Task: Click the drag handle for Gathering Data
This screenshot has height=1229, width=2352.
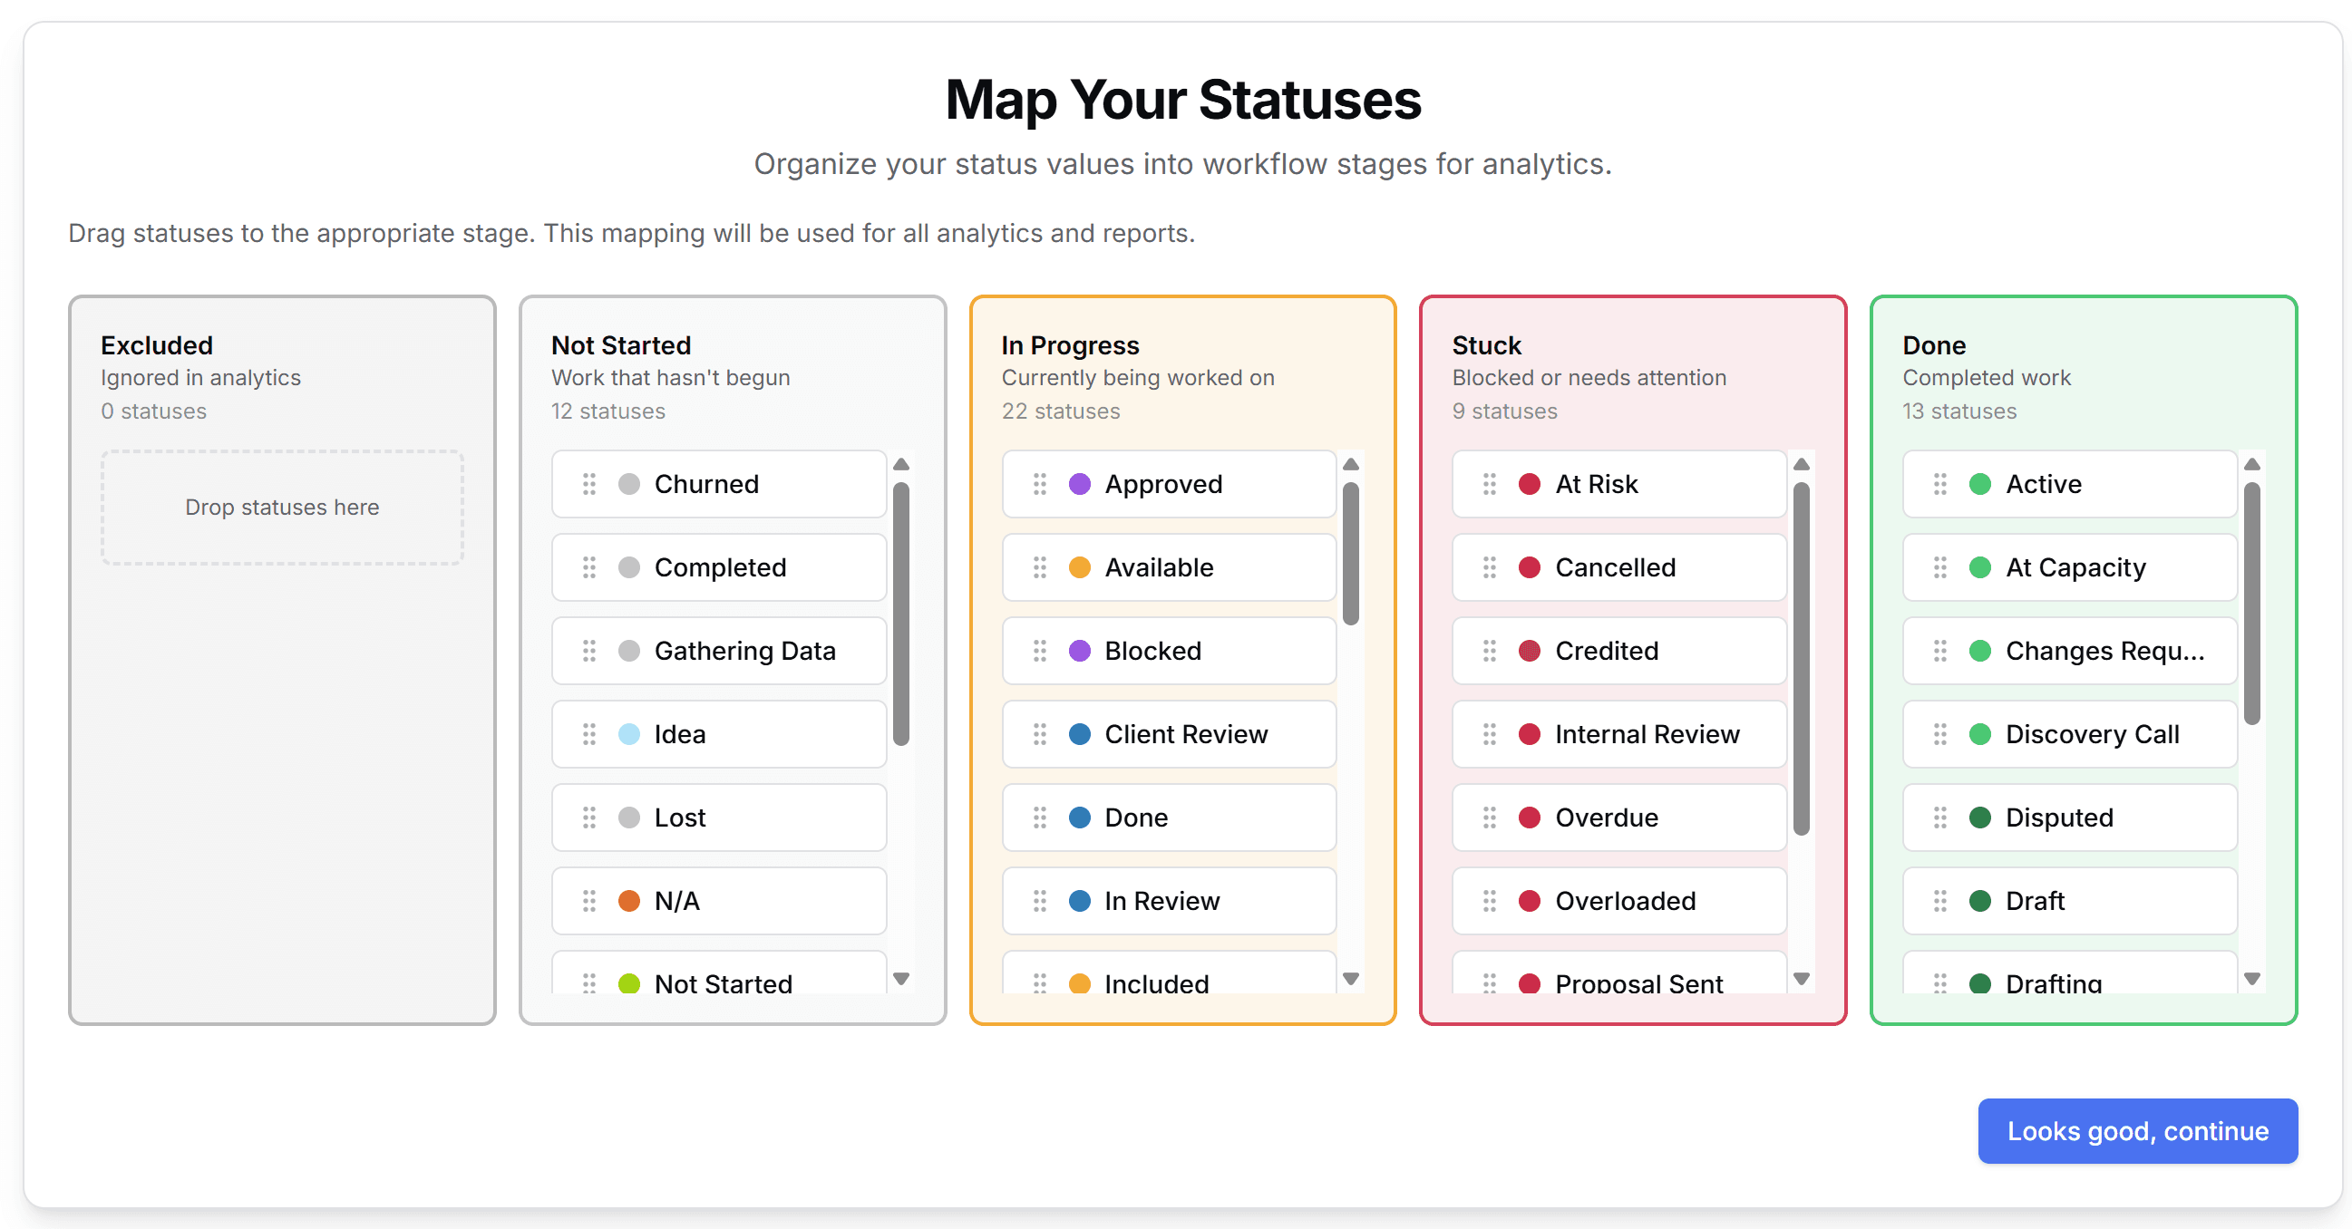Action: pyautogui.click(x=589, y=651)
